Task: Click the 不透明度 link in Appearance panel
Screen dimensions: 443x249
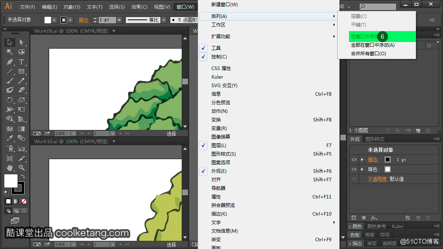Action: [377, 179]
